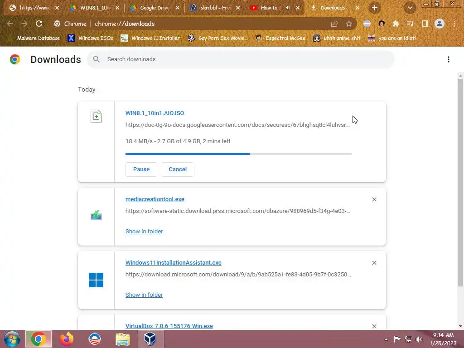Mute the YouTube tab audio icon
Viewport: 464px width, 348px height.
[288, 8]
